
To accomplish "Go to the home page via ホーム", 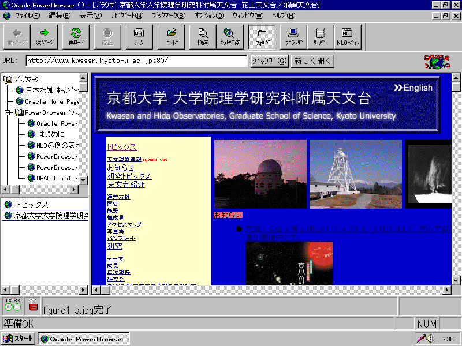I will [139, 37].
